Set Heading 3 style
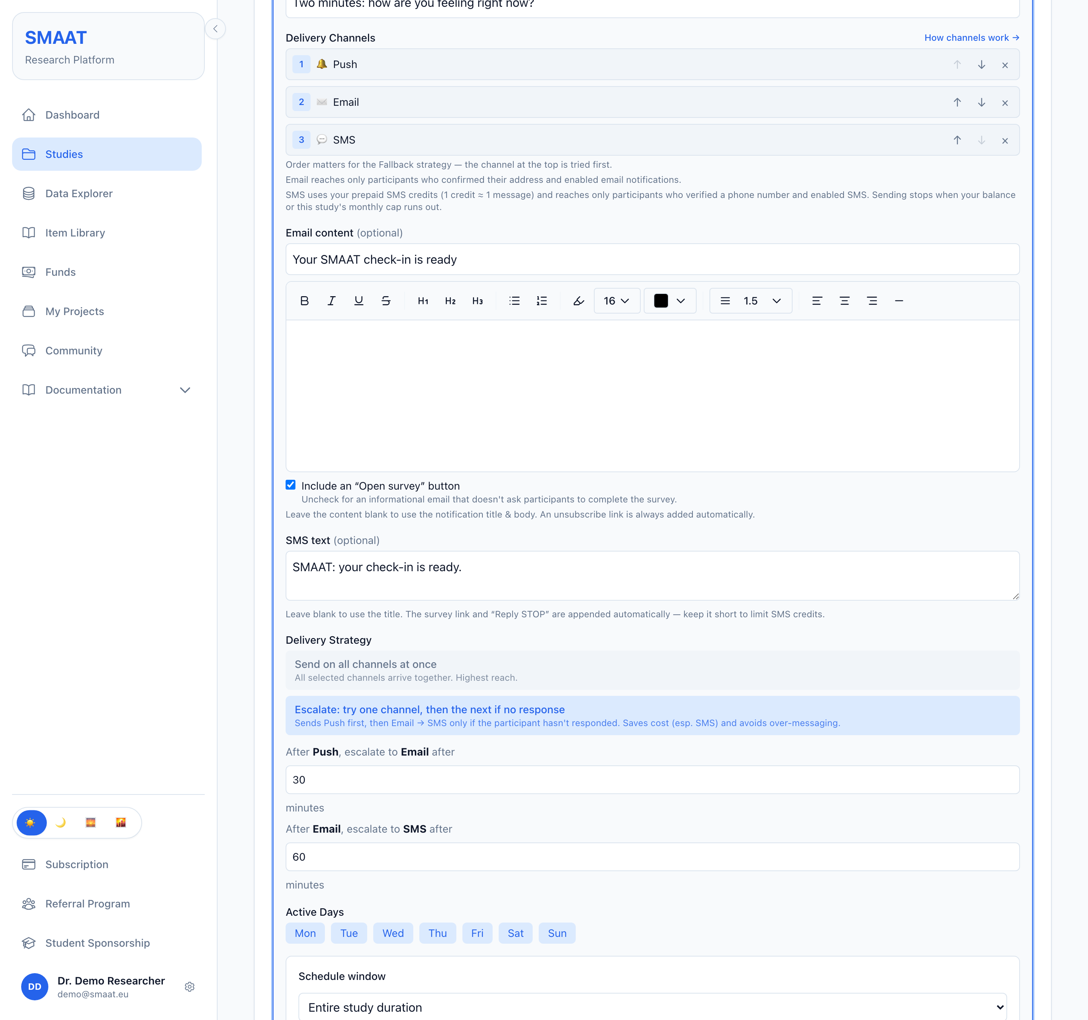This screenshot has width=1088, height=1020. coord(477,301)
